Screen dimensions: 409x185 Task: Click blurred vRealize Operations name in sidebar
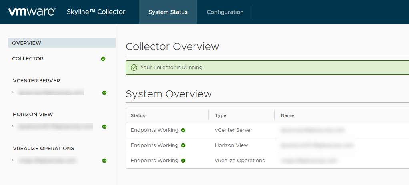tap(48, 160)
